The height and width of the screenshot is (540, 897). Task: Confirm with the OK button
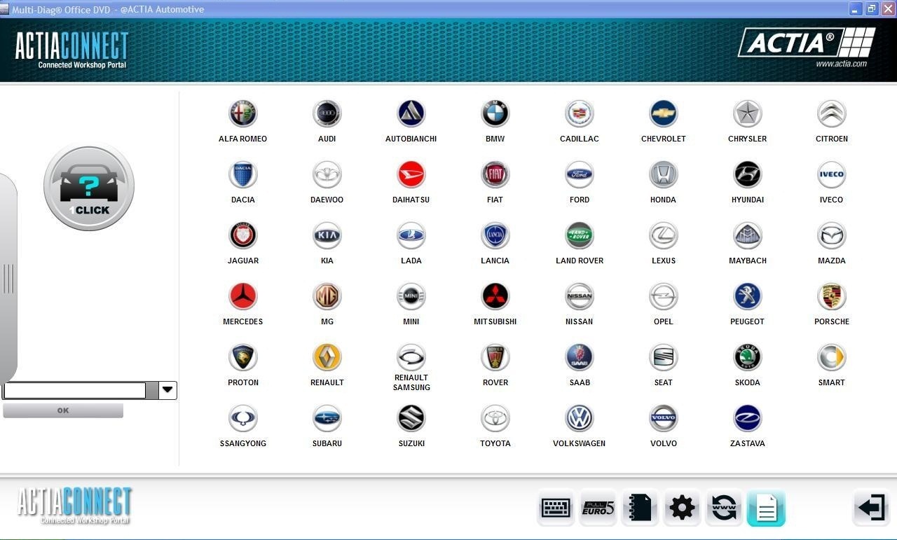point(63,410)
